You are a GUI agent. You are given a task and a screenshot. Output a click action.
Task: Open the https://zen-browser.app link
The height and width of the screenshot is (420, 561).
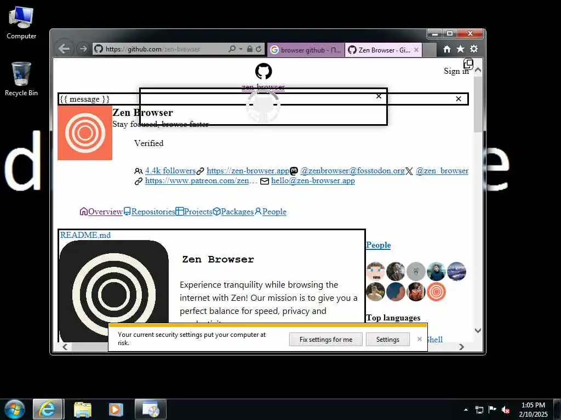pos(248,171)
